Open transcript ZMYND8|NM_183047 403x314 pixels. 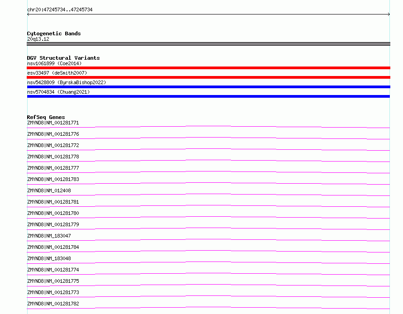[49, 236]
